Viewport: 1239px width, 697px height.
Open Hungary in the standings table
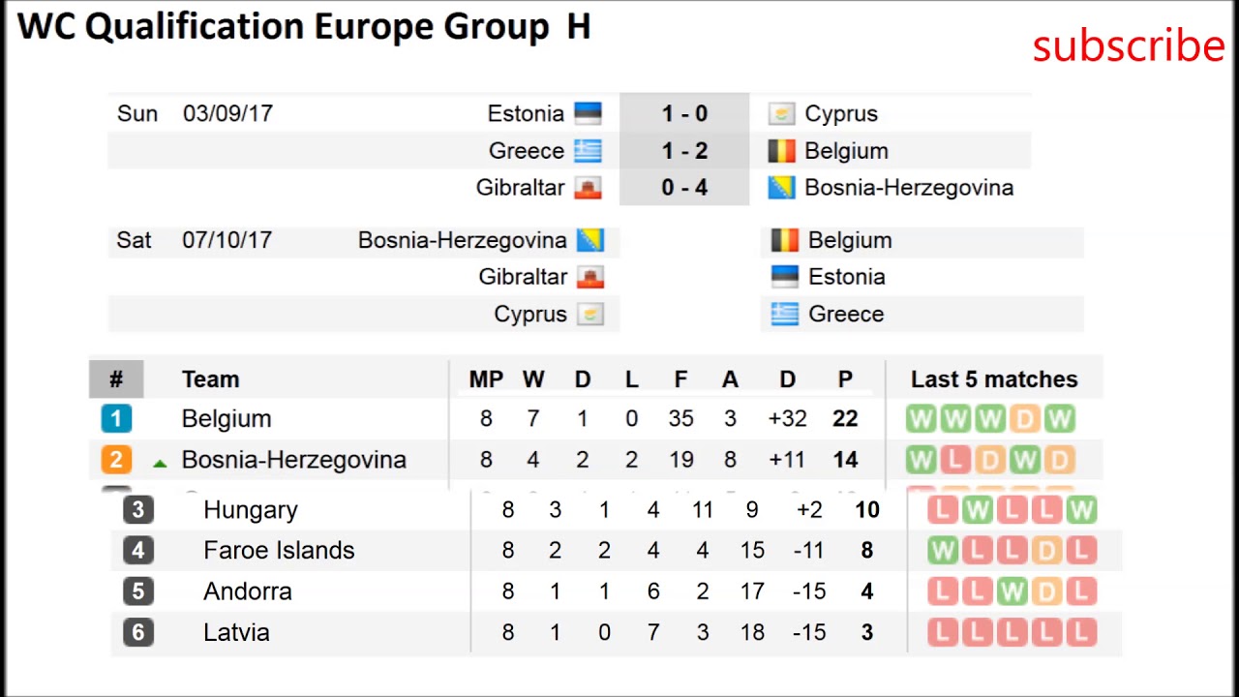tap(250, 510)
